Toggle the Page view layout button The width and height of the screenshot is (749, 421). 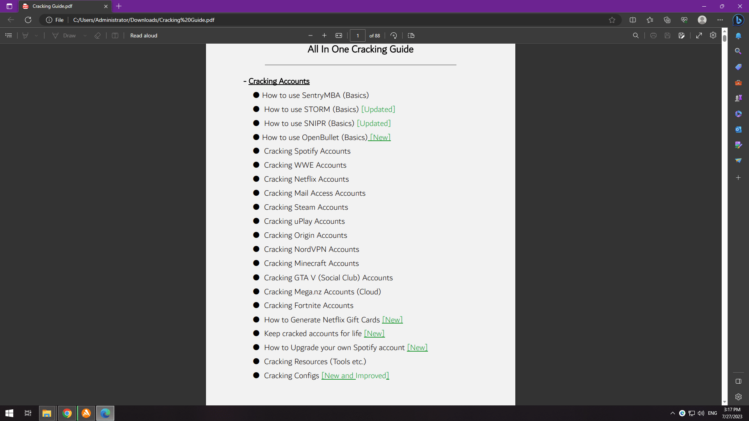411,35
